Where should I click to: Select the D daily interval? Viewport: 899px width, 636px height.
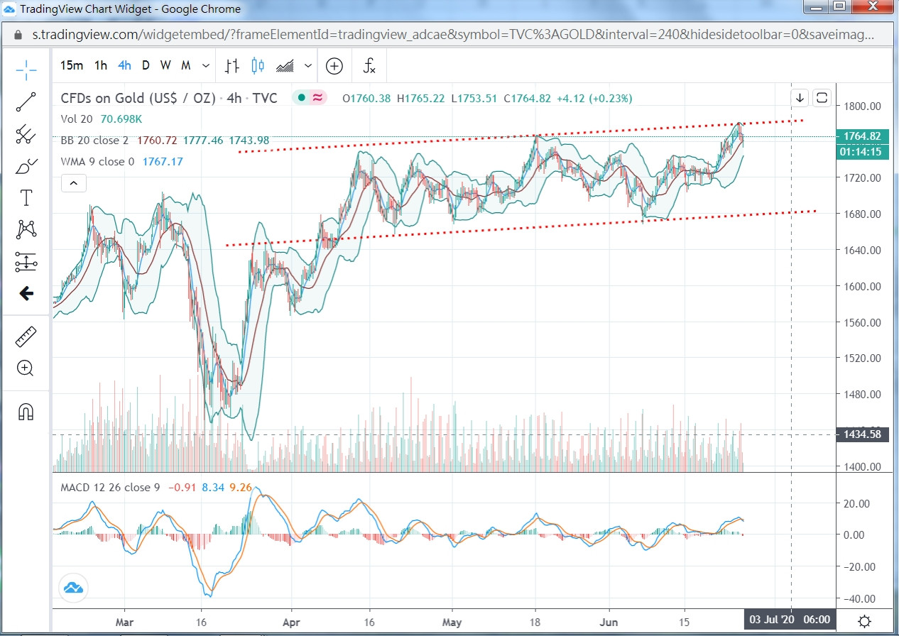pyautogui.click(x=146, y=66)
